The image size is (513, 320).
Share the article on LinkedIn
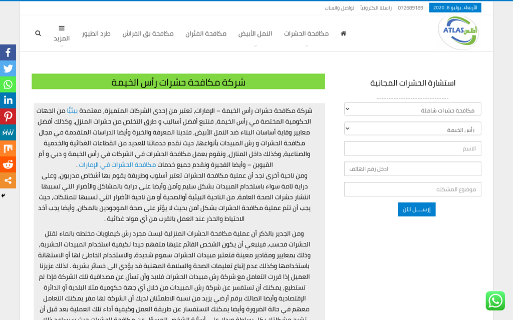(8, 100)
